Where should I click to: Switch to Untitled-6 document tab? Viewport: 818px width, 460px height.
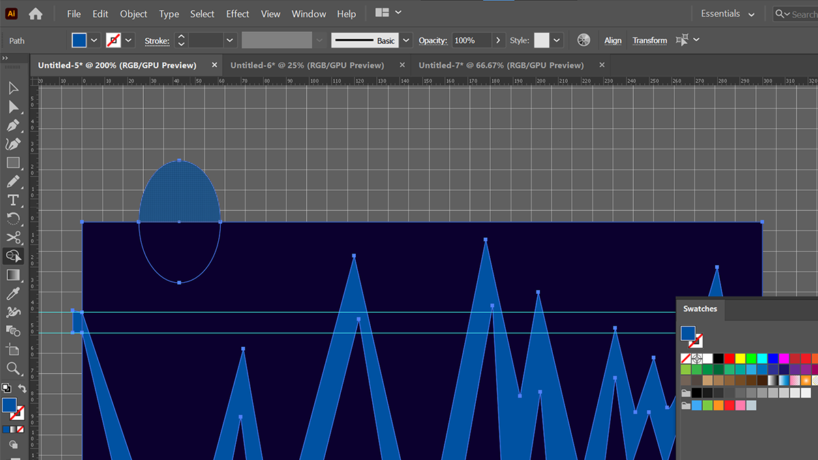(307, 65)
